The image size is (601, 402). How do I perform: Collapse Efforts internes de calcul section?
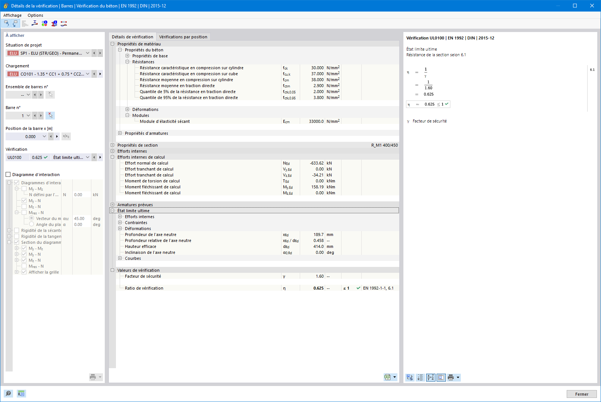112,157
